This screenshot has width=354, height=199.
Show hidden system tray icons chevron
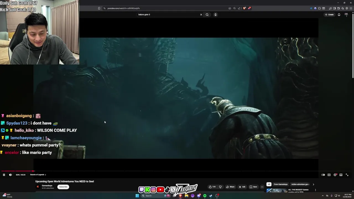point(322,196)
